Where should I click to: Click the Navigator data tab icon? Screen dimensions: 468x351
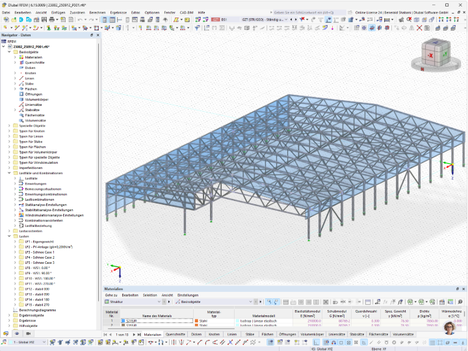6,333
